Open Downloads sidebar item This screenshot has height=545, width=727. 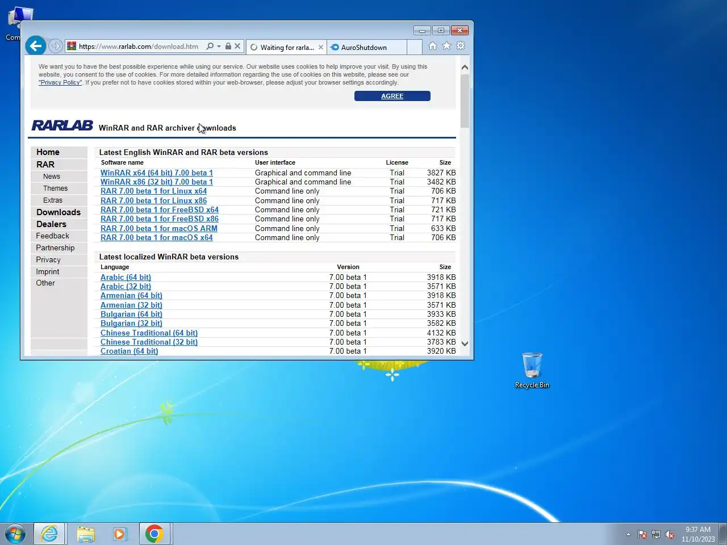click(x=59, y=212)
